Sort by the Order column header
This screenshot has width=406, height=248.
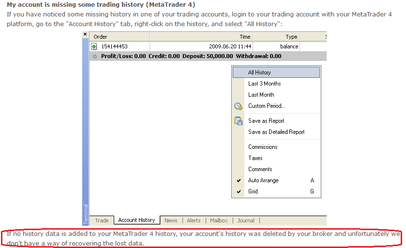click(x=120, y=37)
